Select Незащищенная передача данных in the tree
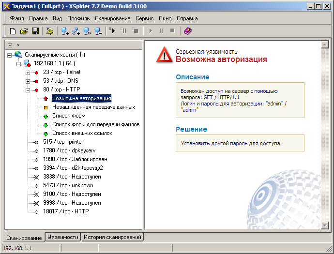Screen dimensions: 334x254 93,107
